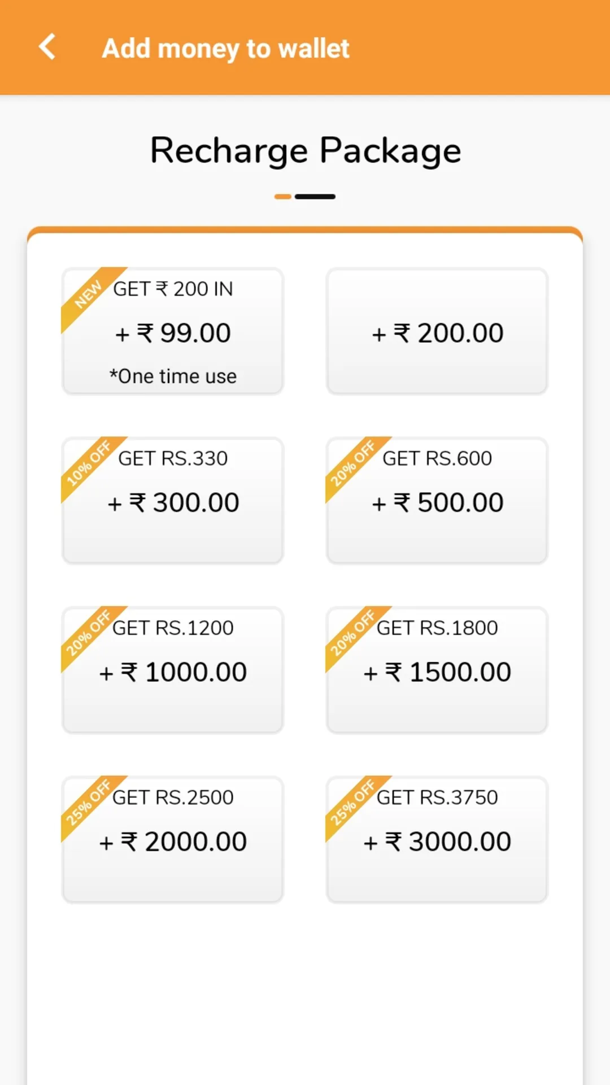Viewport: 610px width, 1085px height.
Task: Select the ₹300.00 package card
Action: coord(173,501)
